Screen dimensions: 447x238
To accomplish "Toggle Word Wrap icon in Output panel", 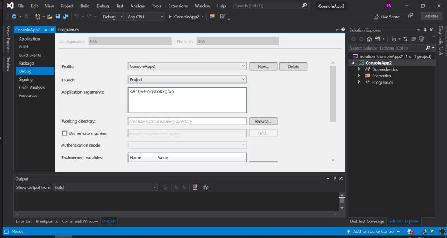I will point(206,187).
